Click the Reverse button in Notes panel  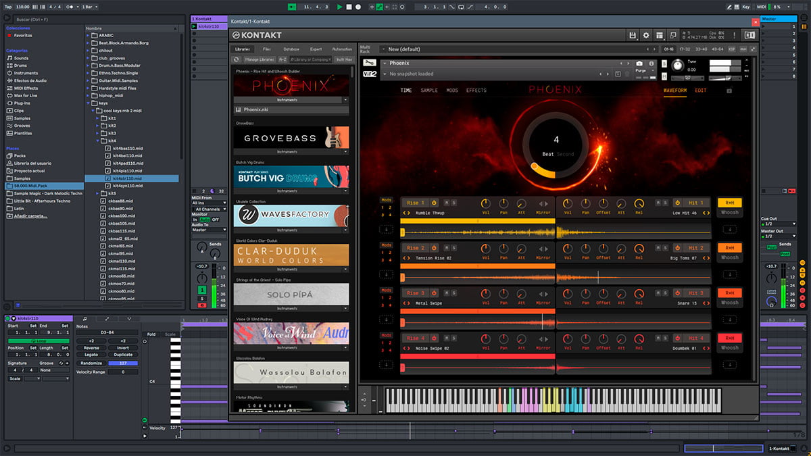(91, 348)
